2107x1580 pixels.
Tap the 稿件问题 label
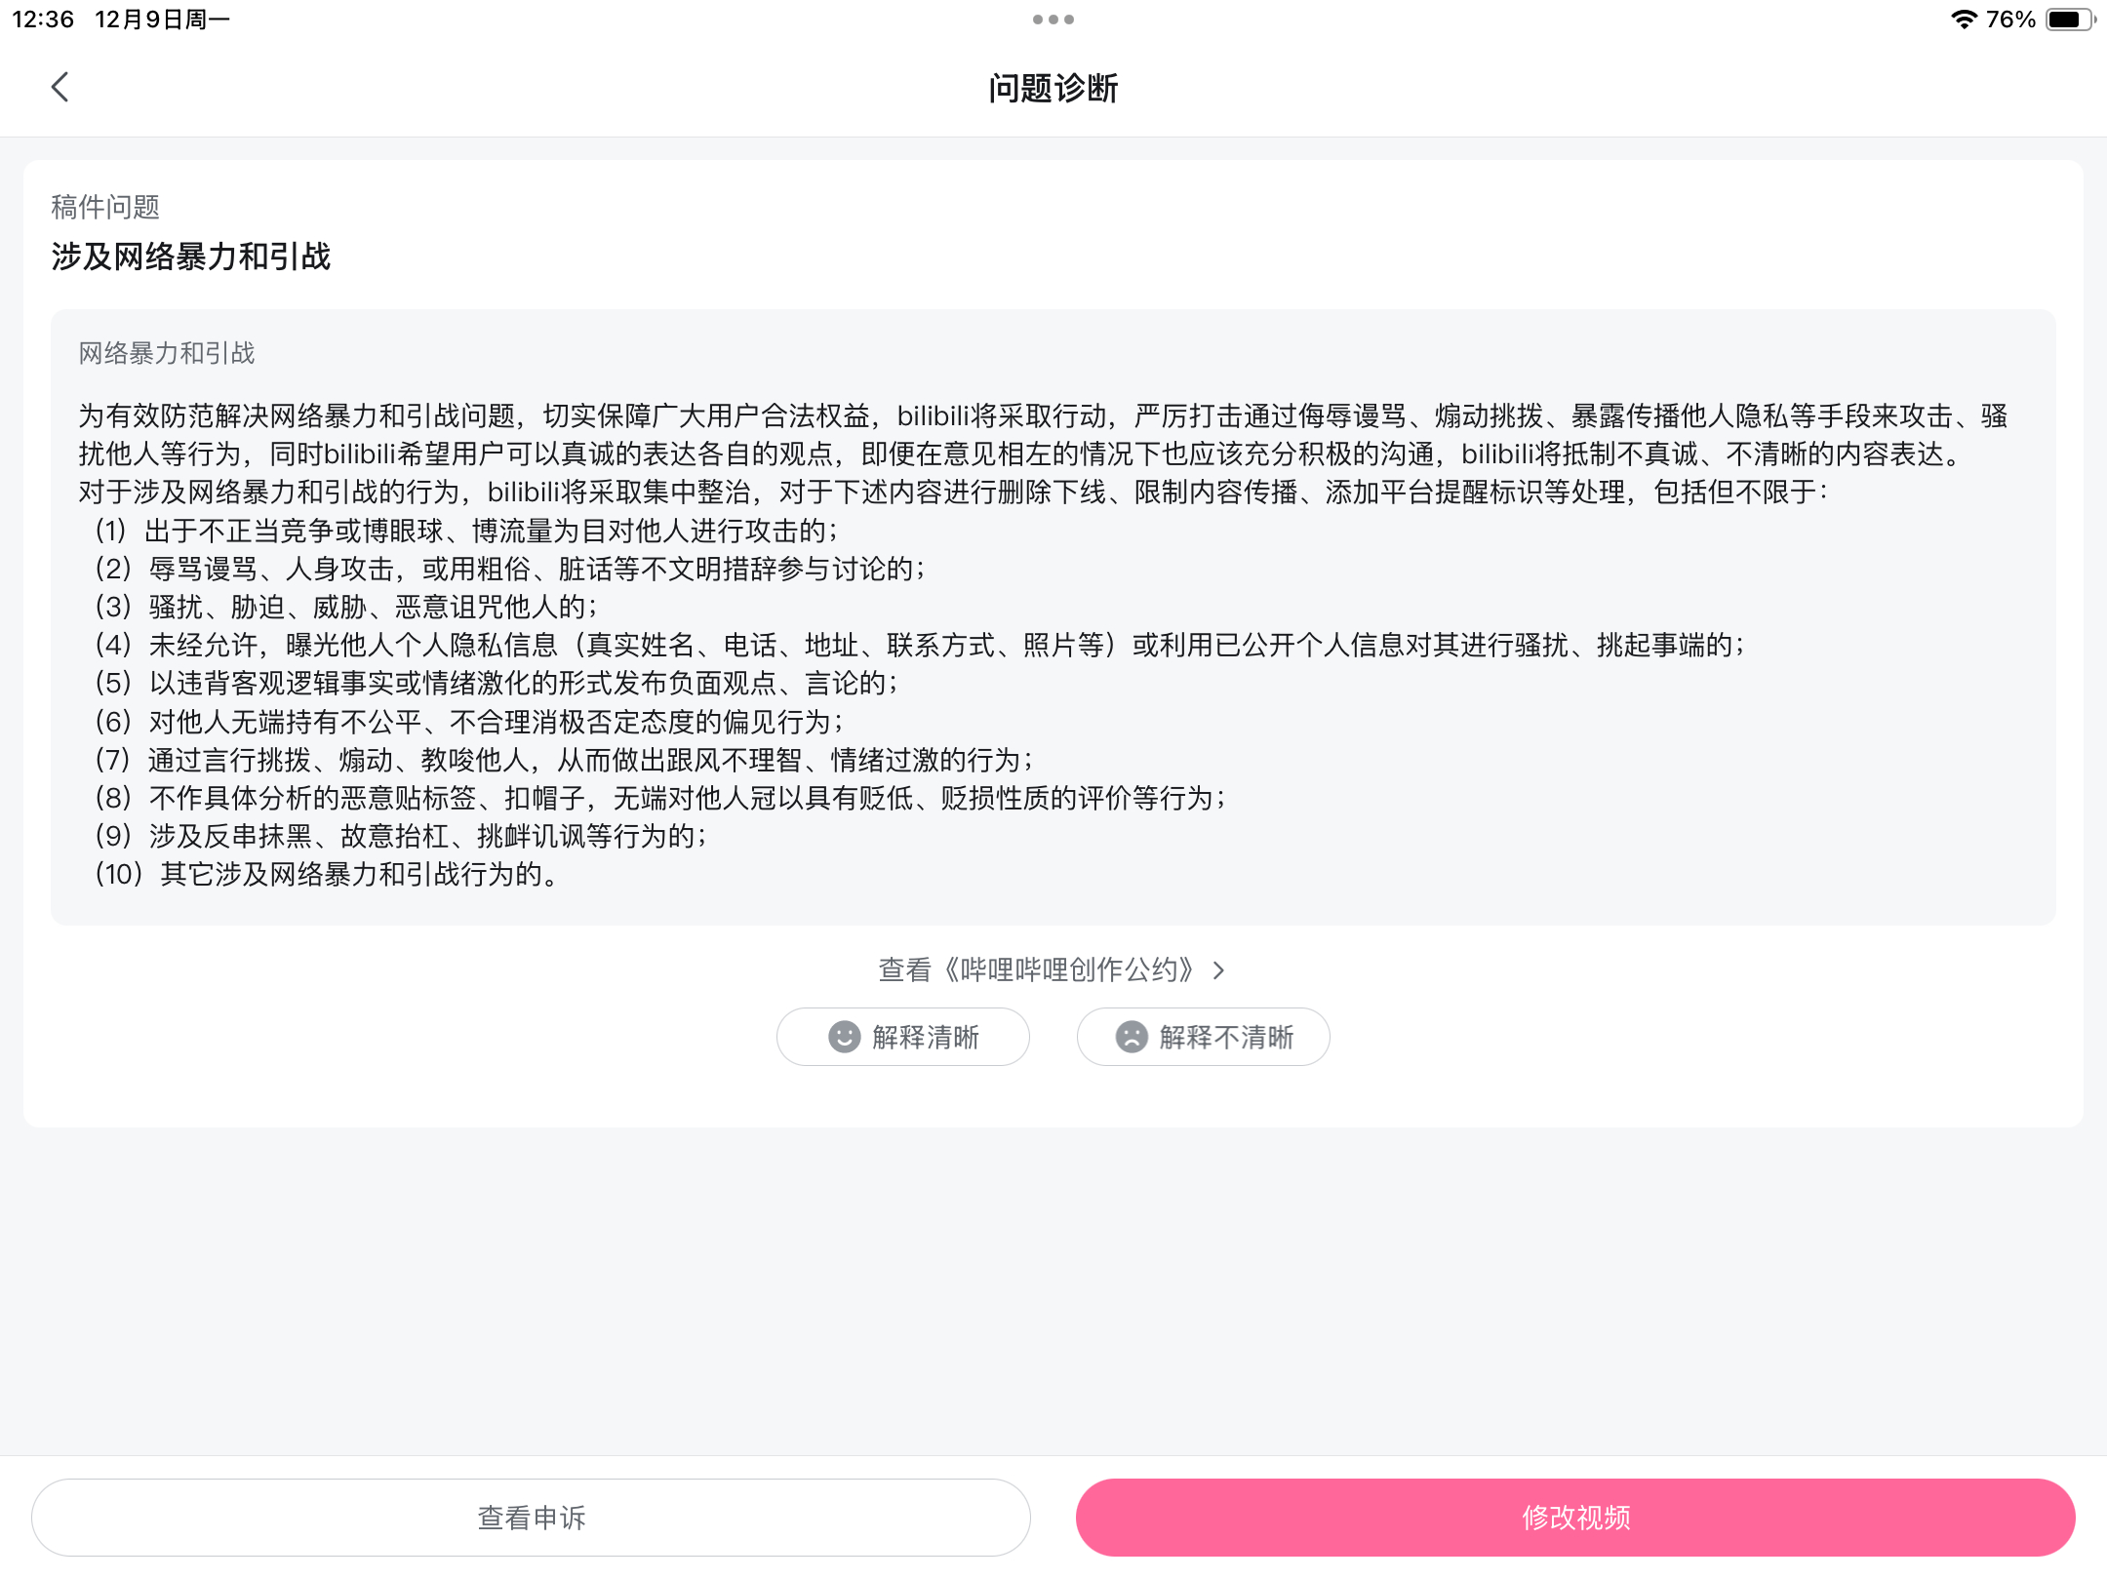coord(105,207)
